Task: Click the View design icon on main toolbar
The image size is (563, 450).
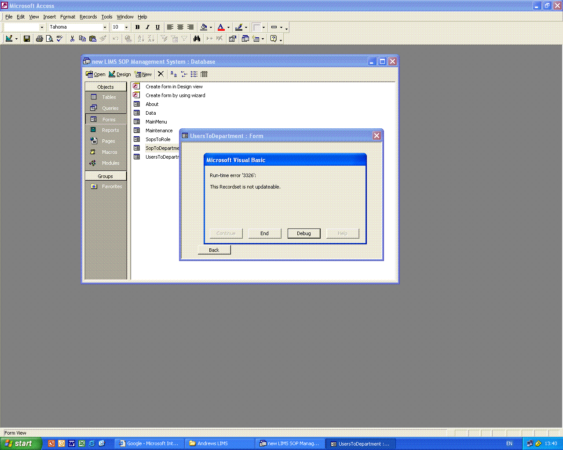Action: click(9, 39)
